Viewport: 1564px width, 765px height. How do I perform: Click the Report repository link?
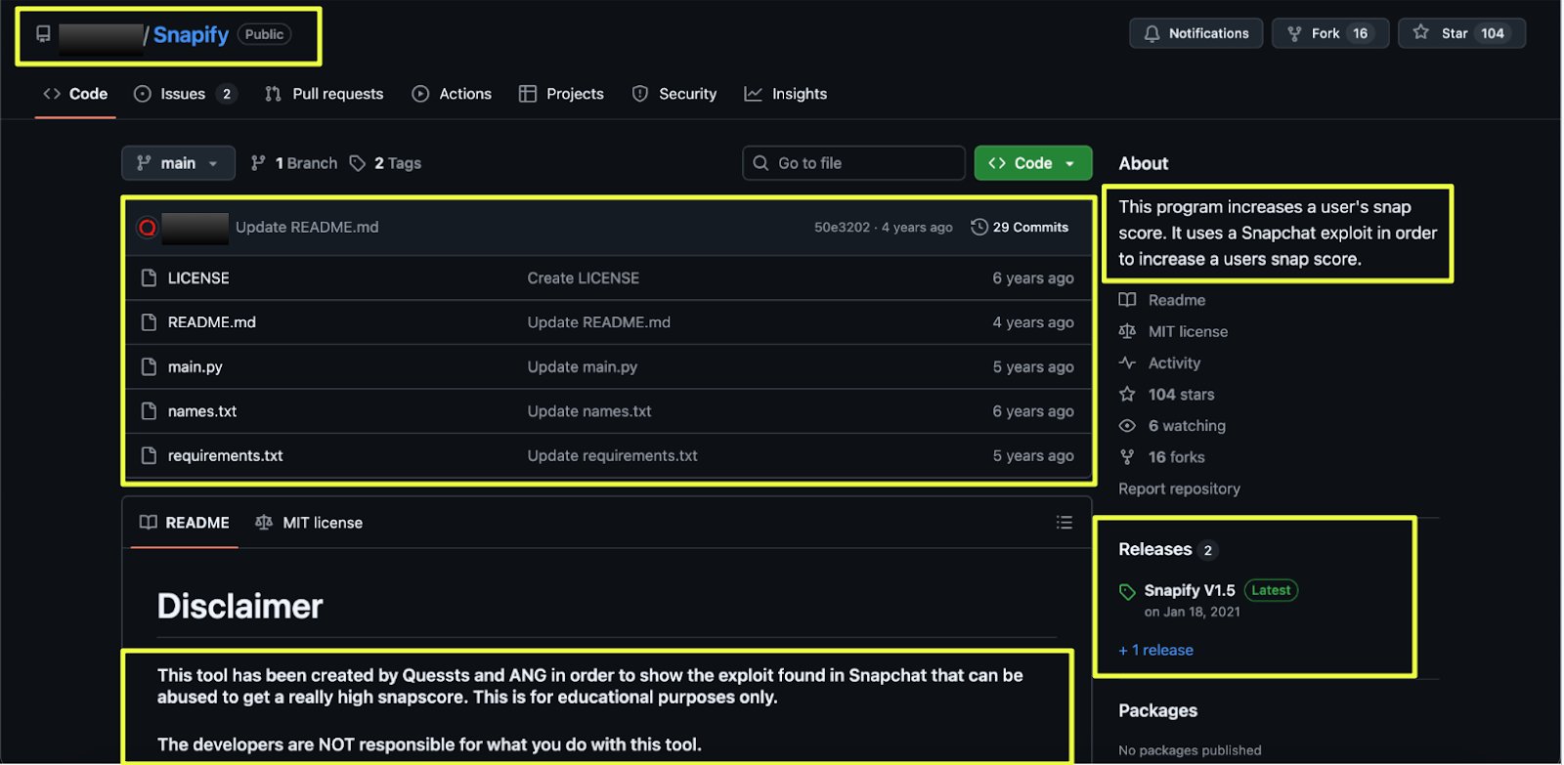coord(1179,489)
